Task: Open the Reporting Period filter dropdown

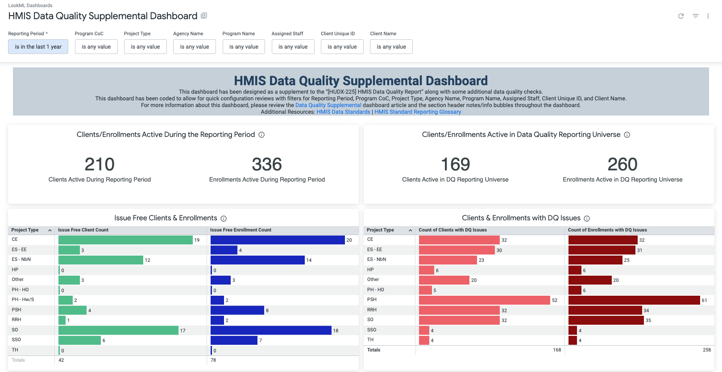Action: (38, 47)
